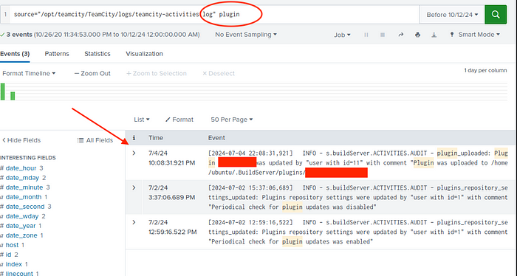The width and height of the screenshot is (517, 276).
Task: Click the info column header icon
Action: click(134, 138)
